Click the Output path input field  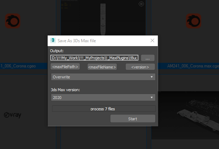coord(94,58)
